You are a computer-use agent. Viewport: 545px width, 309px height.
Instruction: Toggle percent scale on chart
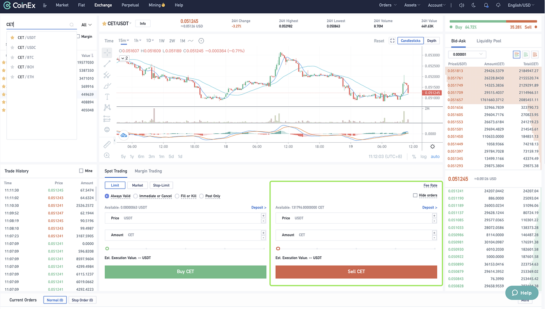coord(414,156)
